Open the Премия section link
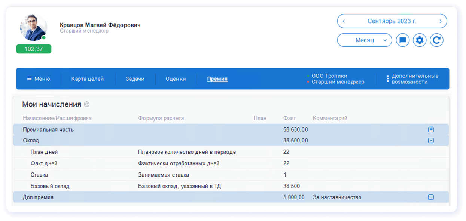Screen dimensions: 466x221 point(217,79)
